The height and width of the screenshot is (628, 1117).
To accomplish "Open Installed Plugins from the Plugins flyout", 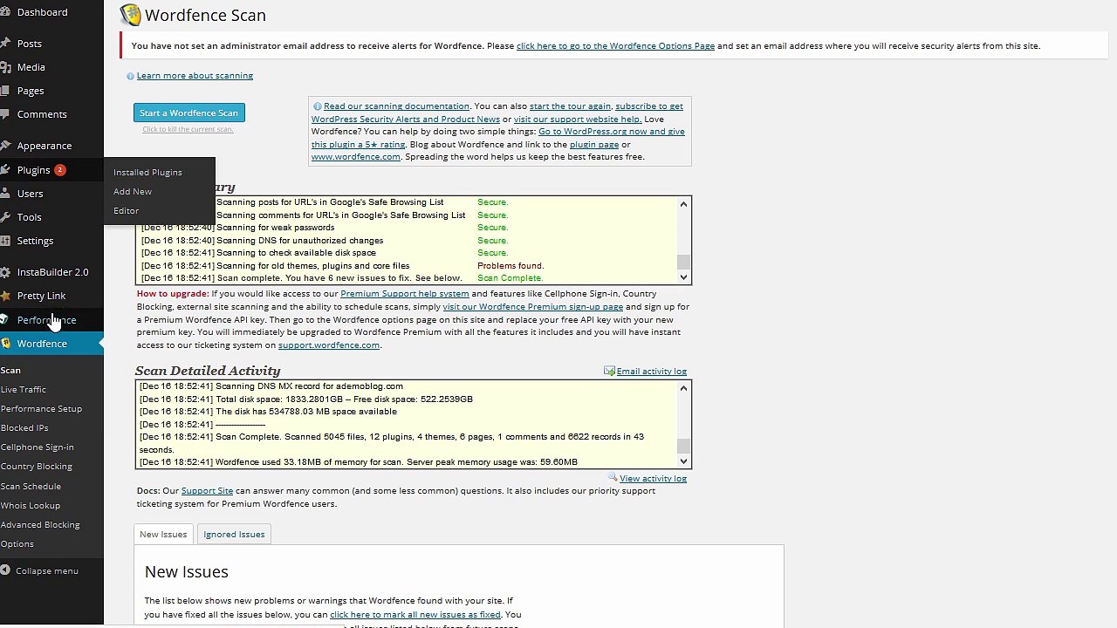I will (x=147, y=173).
